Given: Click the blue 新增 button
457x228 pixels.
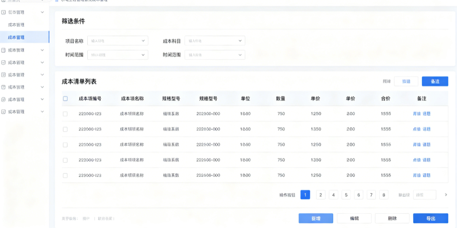Looking at the screenshot, I should (316, 218).
